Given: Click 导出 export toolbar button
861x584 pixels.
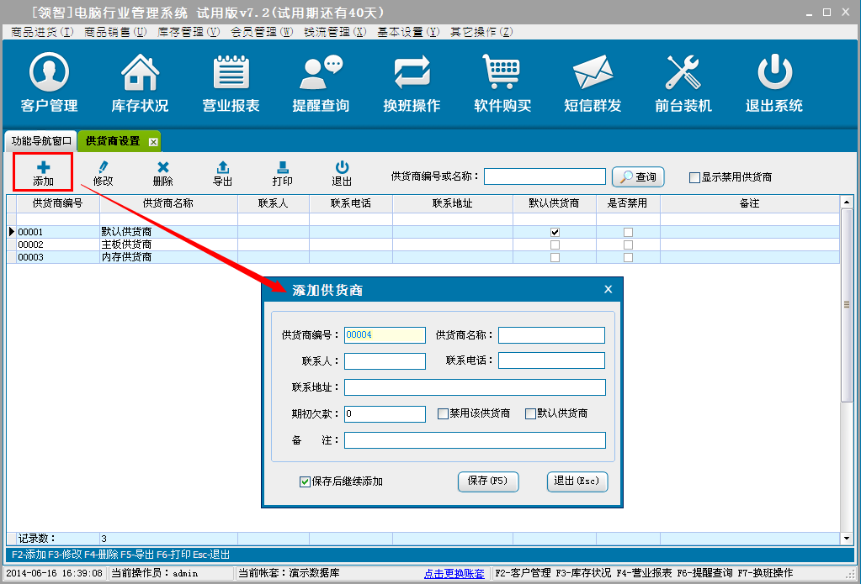Looking at the screenshot, I should (x=222, y=173).
